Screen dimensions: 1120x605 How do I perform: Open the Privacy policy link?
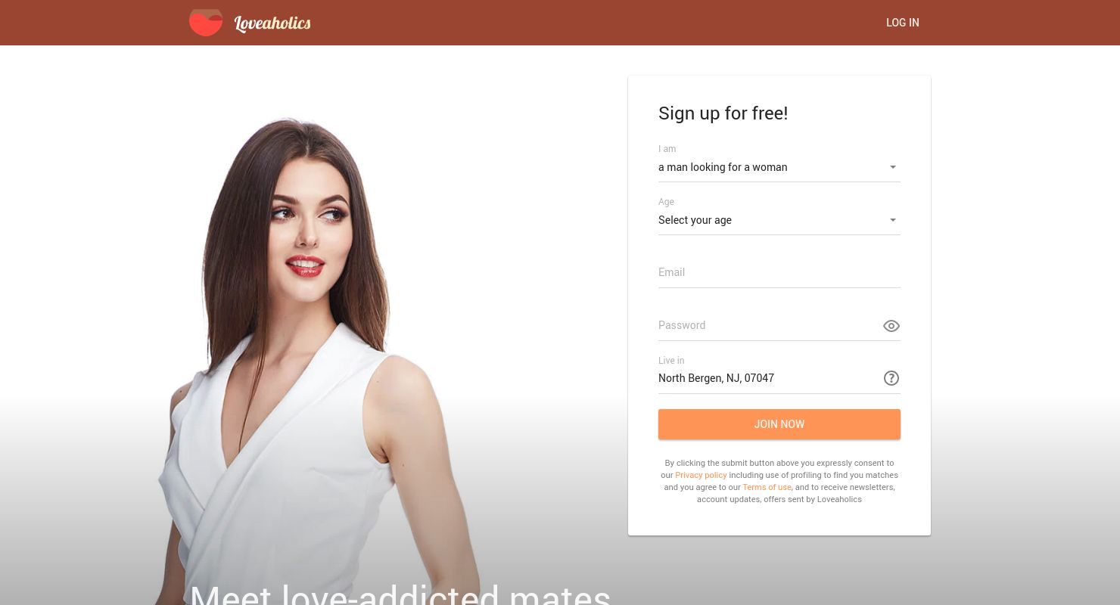pyautogui.click(x=701, y=475)
